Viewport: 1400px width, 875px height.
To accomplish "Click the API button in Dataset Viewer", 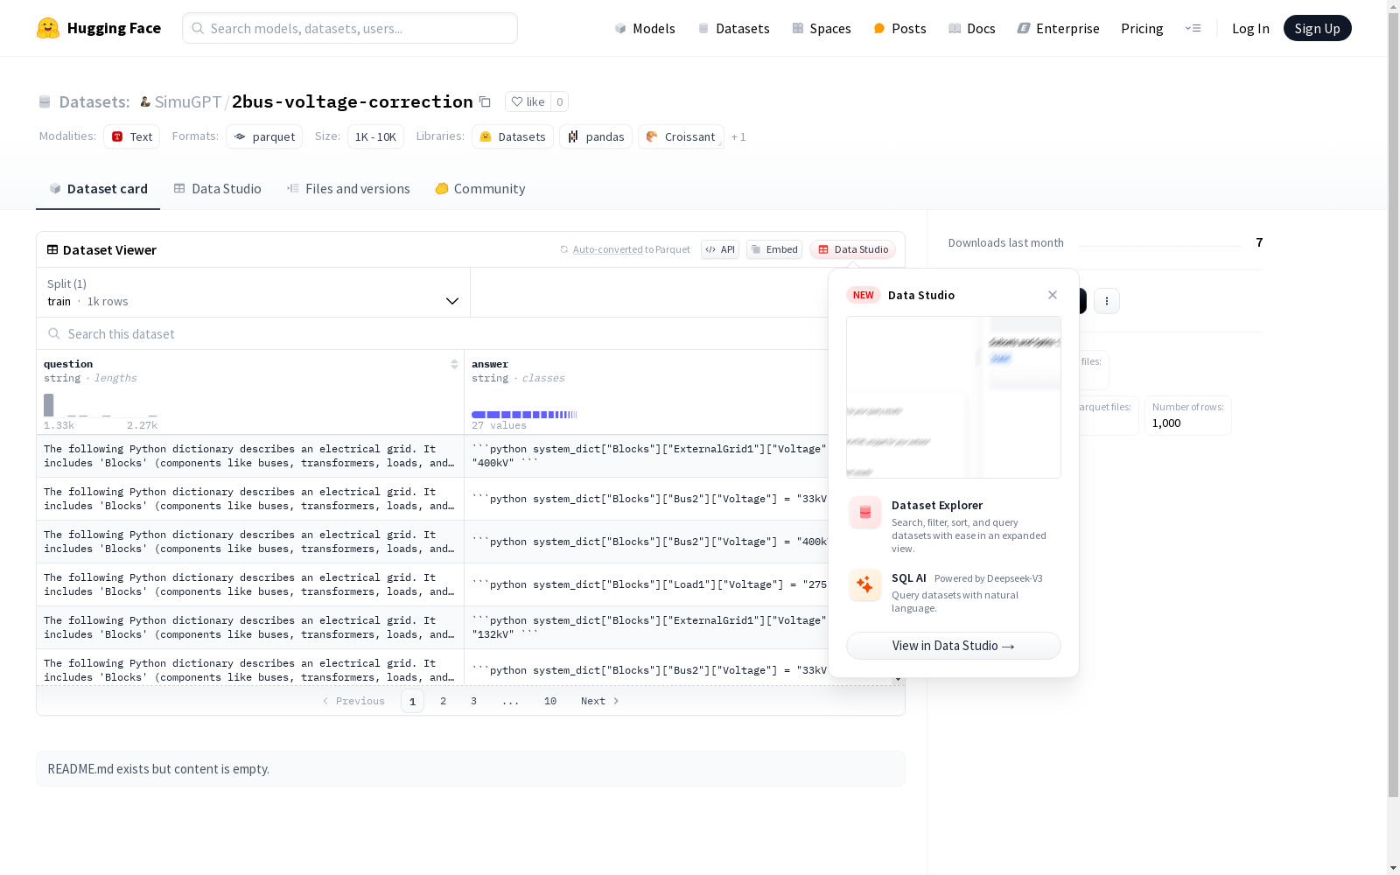I will click(x=720, y=249).
